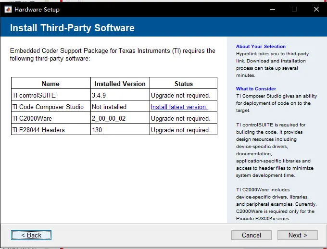The image size is (327, 249).
Task: Select the TI controlSUITE name cell
Action: tap(51, 95)
